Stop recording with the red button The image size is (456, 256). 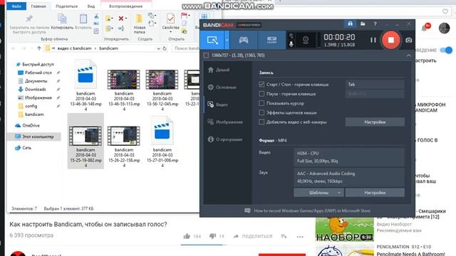[x=390, y=40]
